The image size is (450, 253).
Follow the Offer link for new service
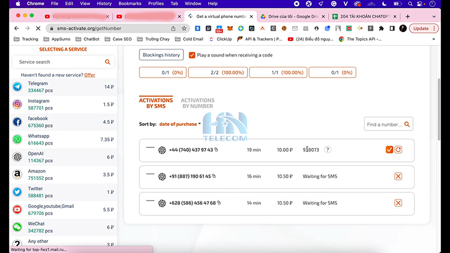tap(90, 75)
